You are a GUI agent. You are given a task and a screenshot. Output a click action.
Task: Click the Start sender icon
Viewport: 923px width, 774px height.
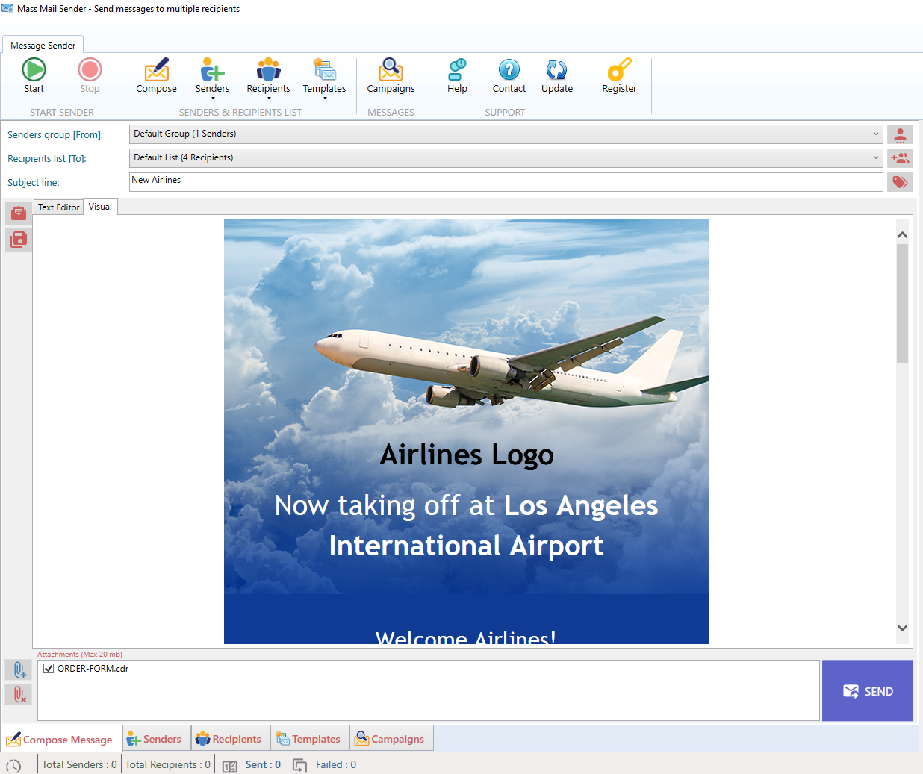point(34,70)
